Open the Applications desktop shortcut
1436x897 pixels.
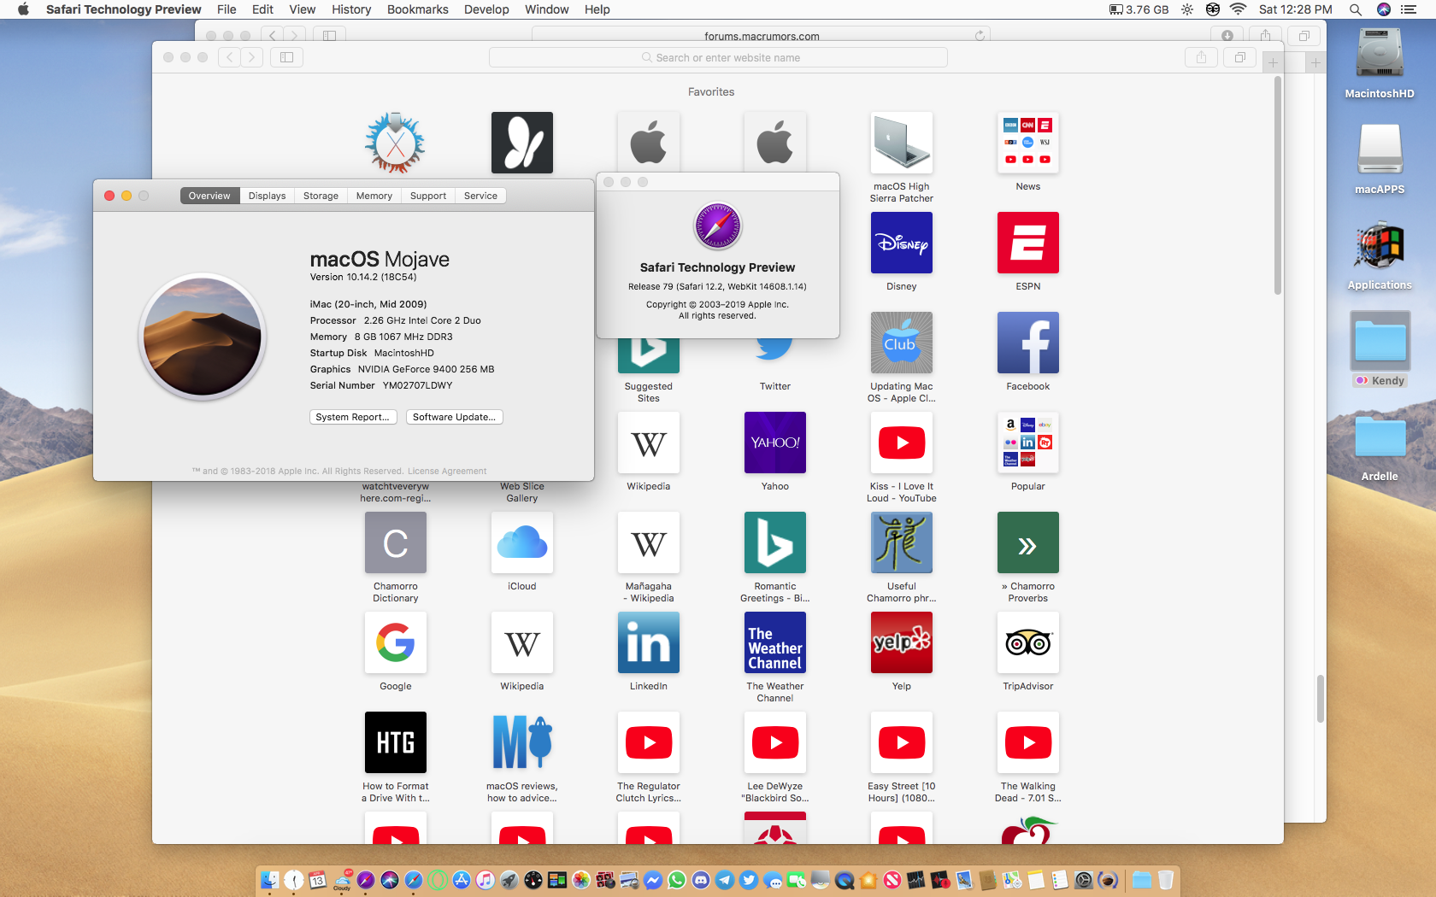[1380, 246]
